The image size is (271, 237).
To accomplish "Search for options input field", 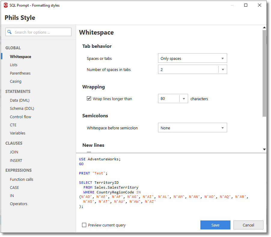I will pos(38,32).
